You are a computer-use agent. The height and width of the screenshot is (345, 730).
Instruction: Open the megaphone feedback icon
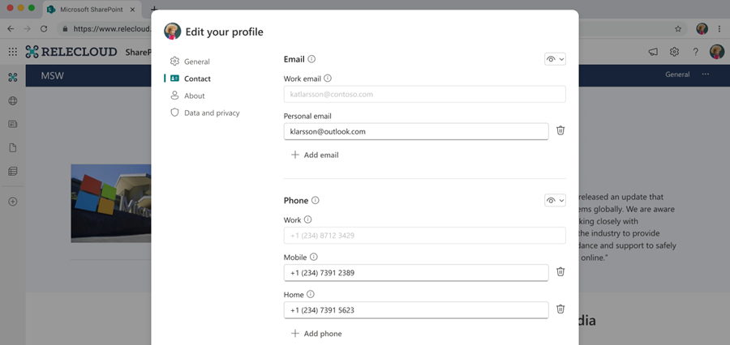pyautogui.click(x=653, y=52)
